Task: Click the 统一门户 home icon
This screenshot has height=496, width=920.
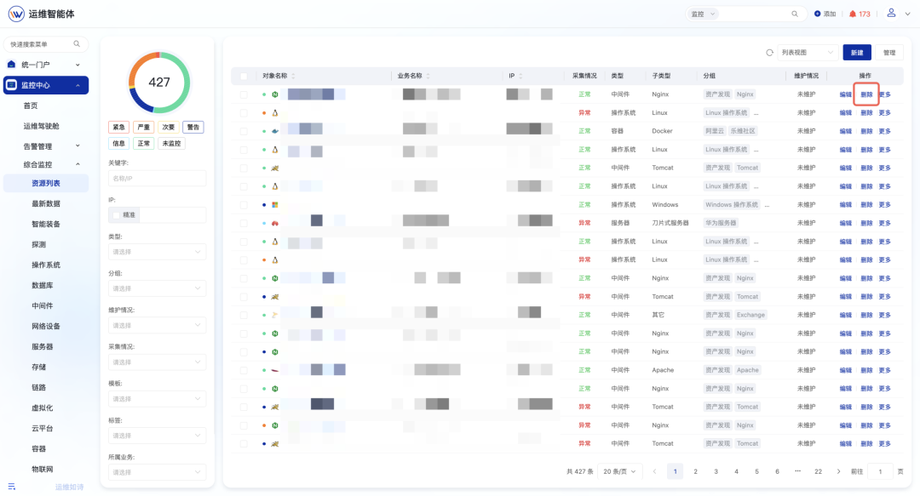Action: tap(11, 65)
